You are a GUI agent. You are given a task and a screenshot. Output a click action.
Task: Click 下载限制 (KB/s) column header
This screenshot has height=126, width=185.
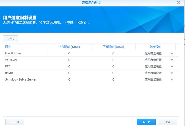point(113,47)
